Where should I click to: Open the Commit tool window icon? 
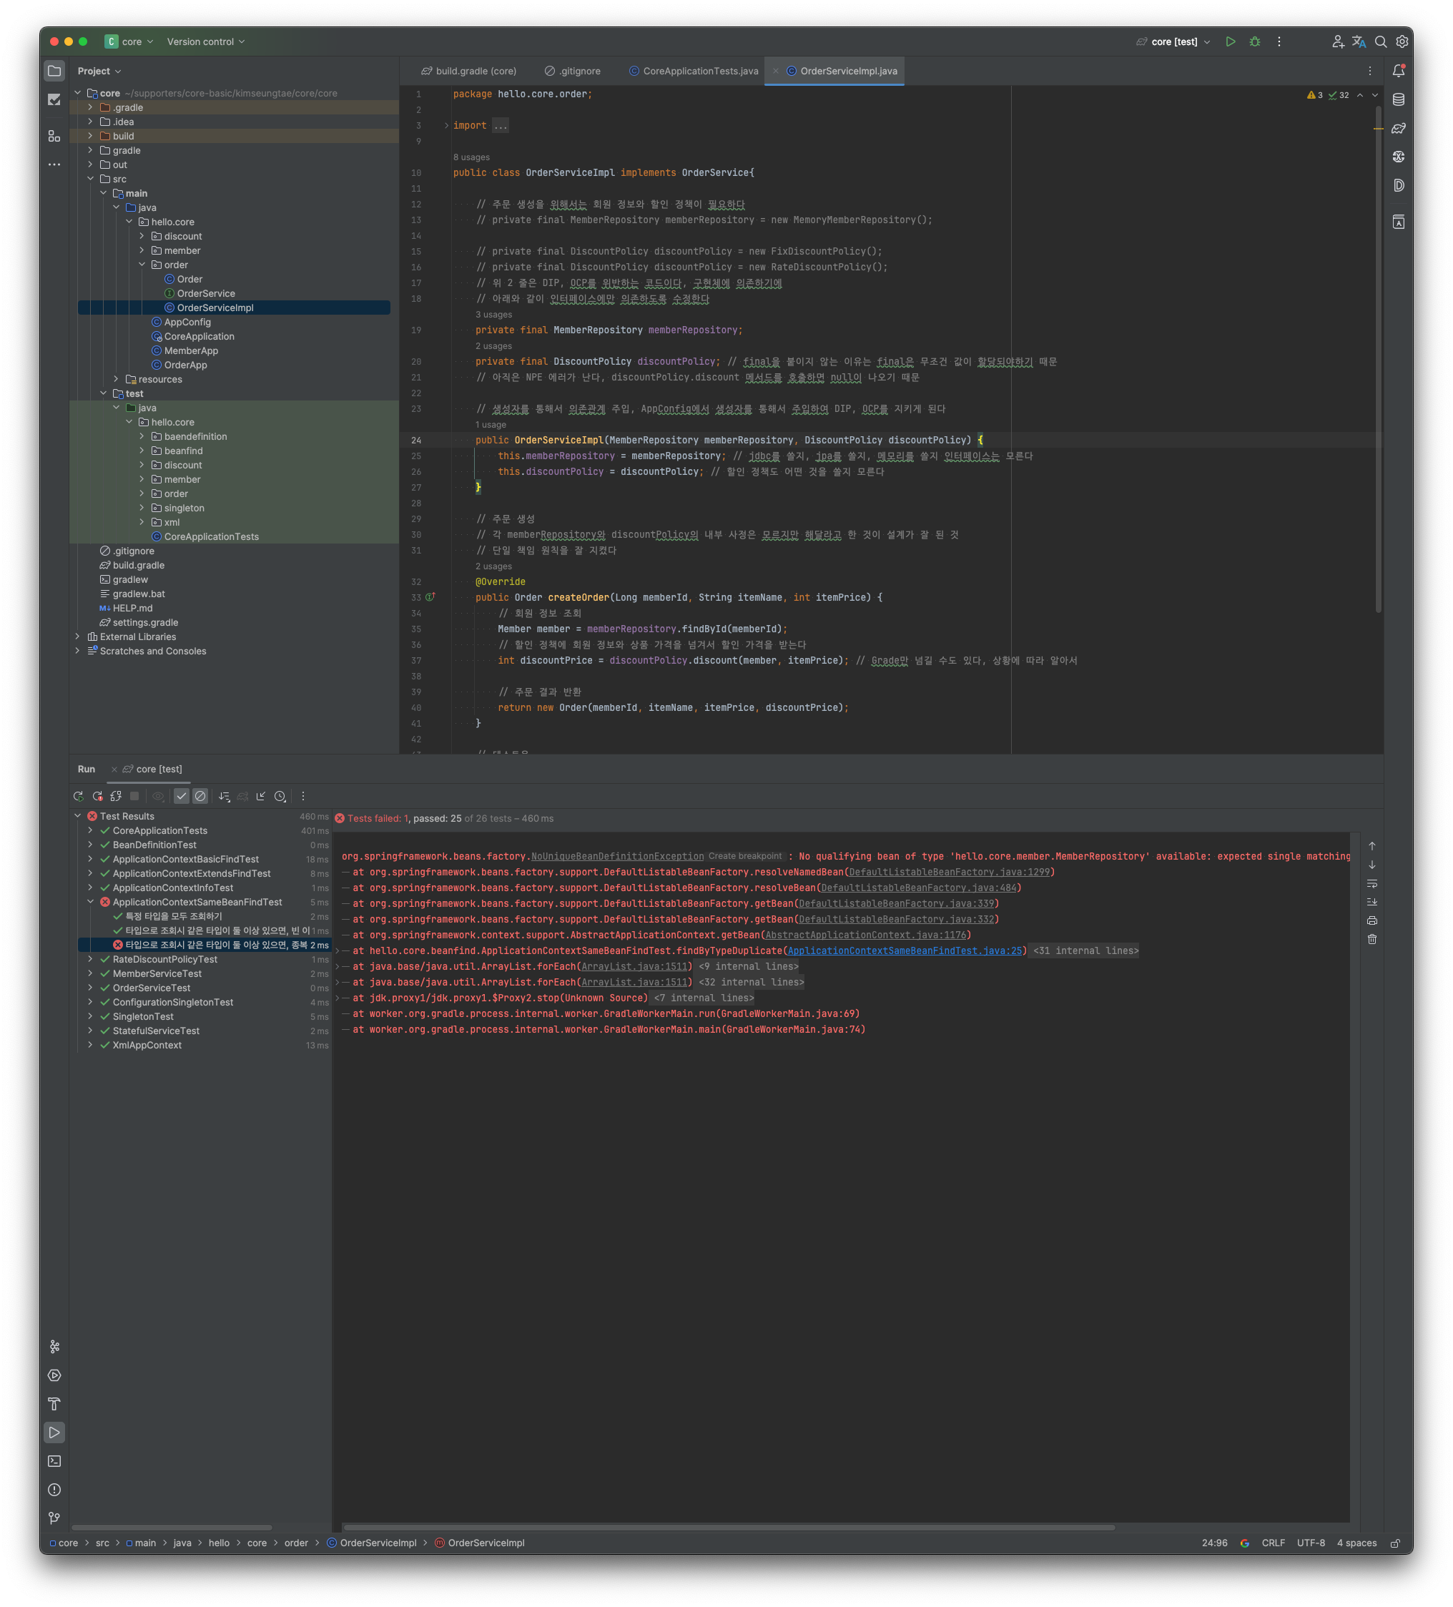click(x=54, y=99)
